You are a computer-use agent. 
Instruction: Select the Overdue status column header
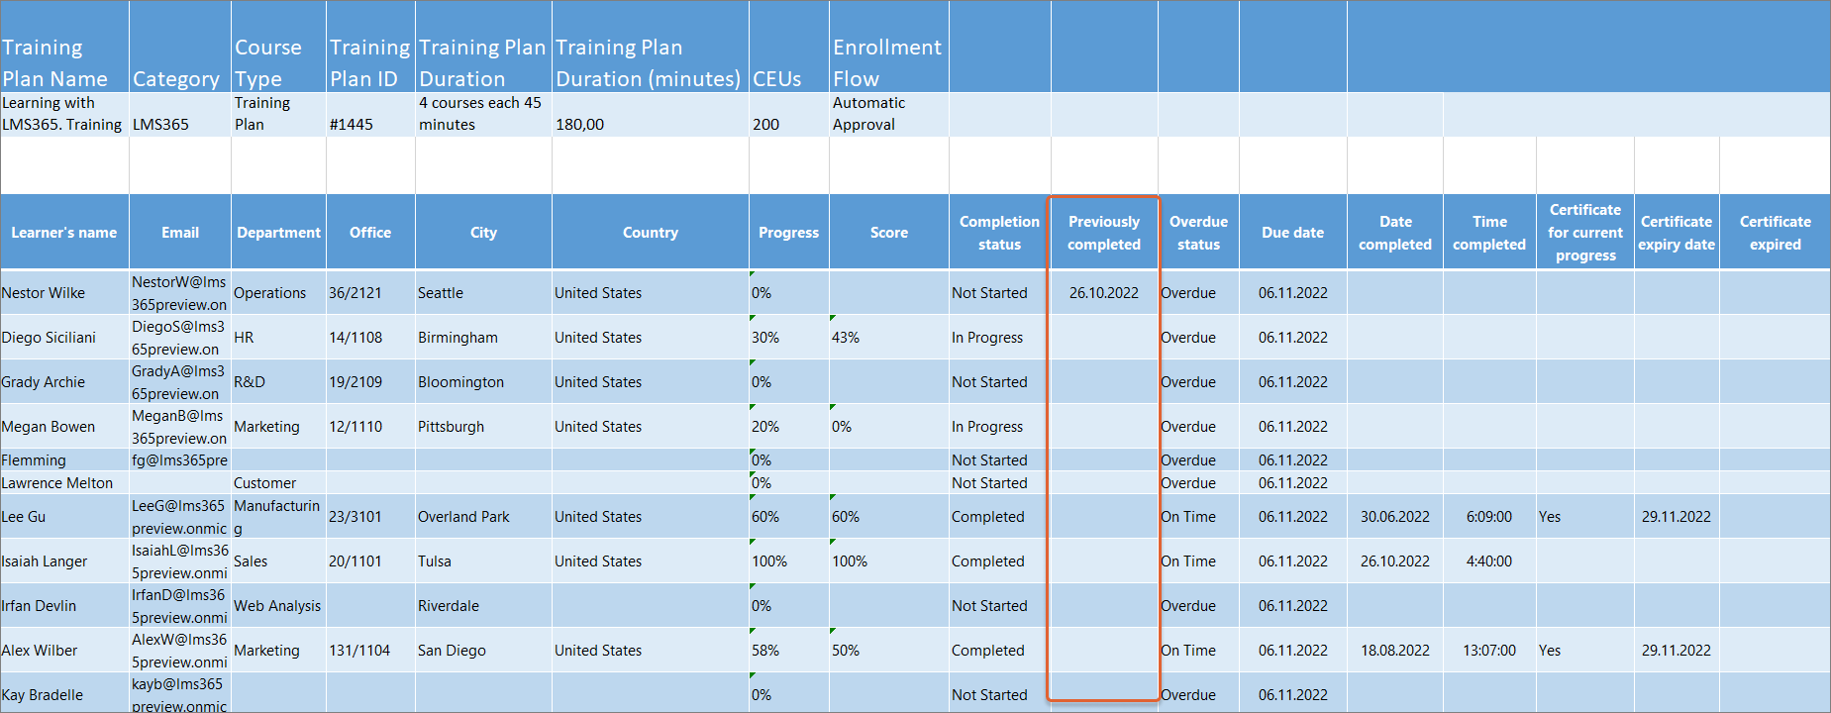pos(1198,233)
